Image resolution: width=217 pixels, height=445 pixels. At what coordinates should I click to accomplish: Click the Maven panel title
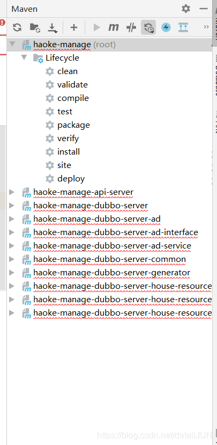click(24, 9)
